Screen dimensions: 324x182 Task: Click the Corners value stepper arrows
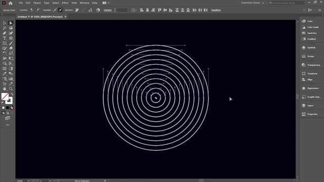[115, 10]
